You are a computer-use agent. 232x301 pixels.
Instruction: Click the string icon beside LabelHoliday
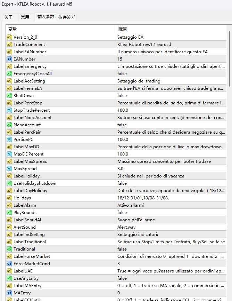point(9,176)
